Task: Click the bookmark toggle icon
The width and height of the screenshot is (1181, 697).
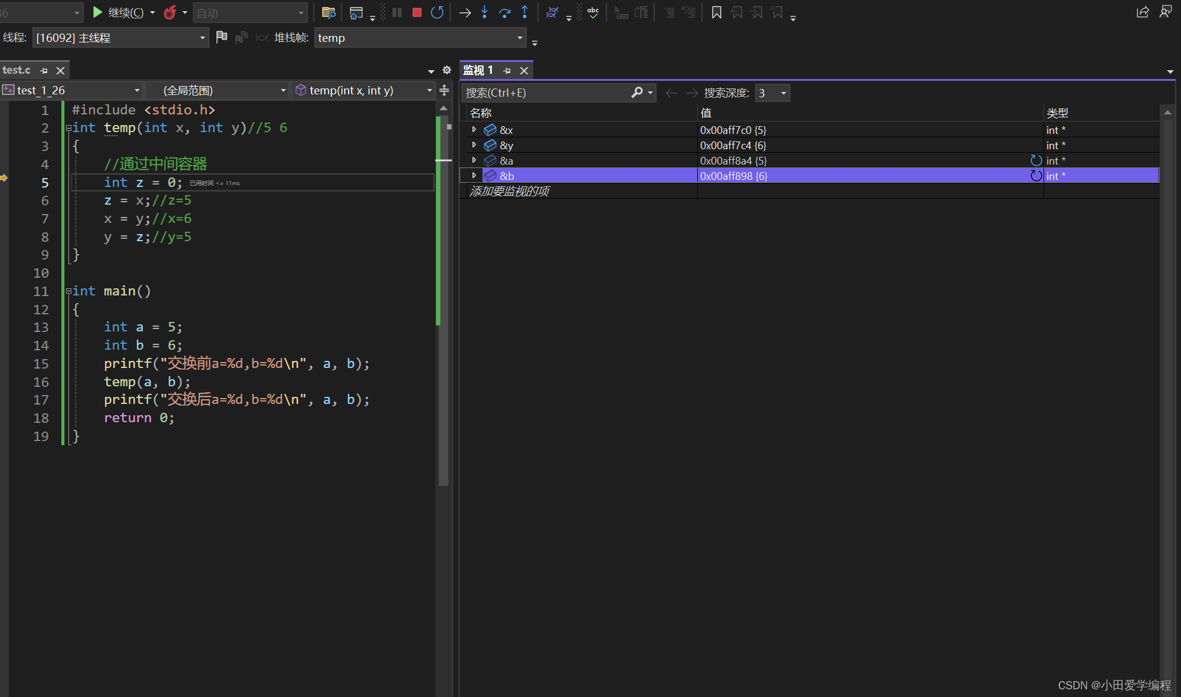Action: (716, 12)
